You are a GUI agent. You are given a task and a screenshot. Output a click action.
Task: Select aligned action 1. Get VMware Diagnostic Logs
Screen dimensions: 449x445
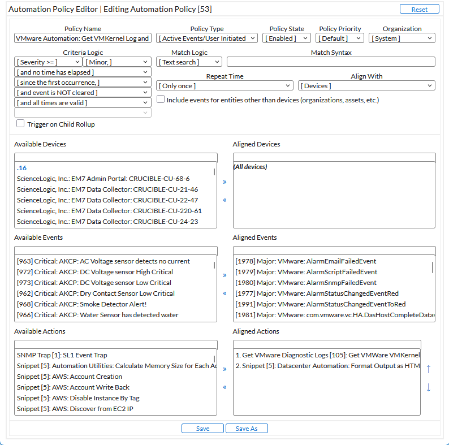[327, 355]
